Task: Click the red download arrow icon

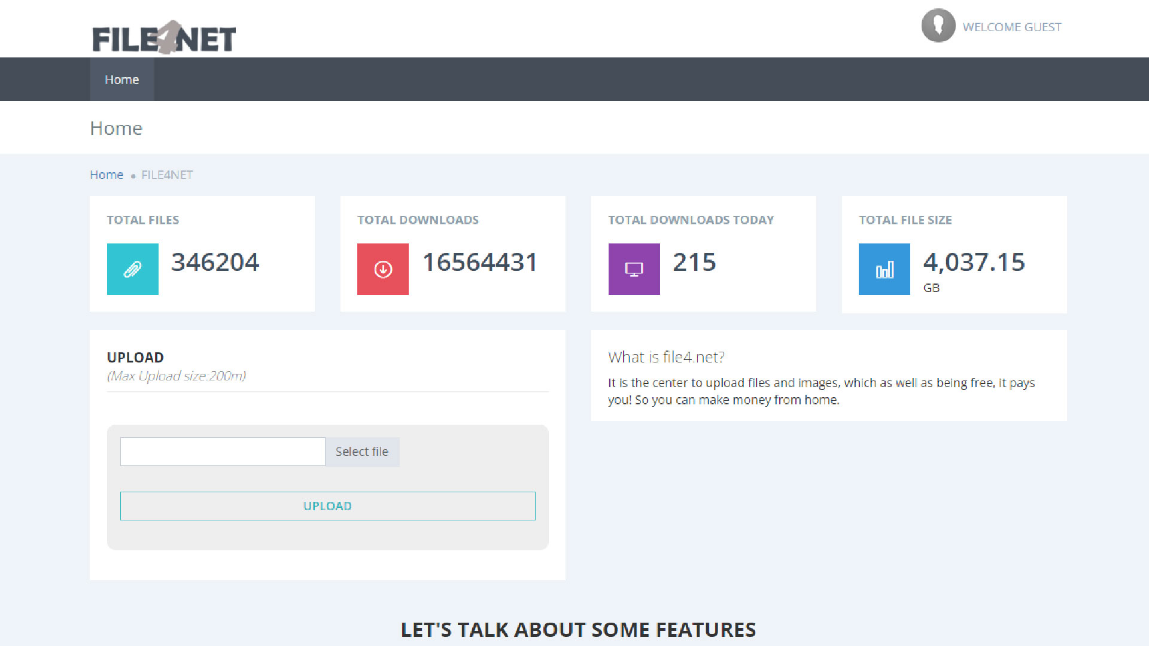Action: point(383,269)
